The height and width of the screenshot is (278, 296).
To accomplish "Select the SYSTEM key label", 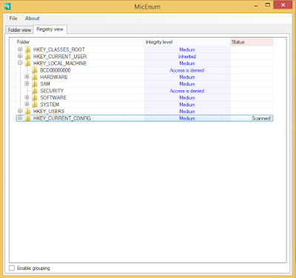I will click(x=50, y=104).
